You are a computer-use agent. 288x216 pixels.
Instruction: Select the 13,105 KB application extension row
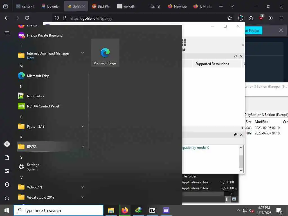coord(208,182)
